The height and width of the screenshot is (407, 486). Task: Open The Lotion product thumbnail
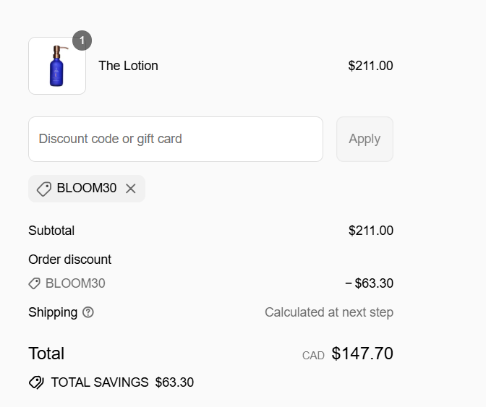click(x=57, y=66)
